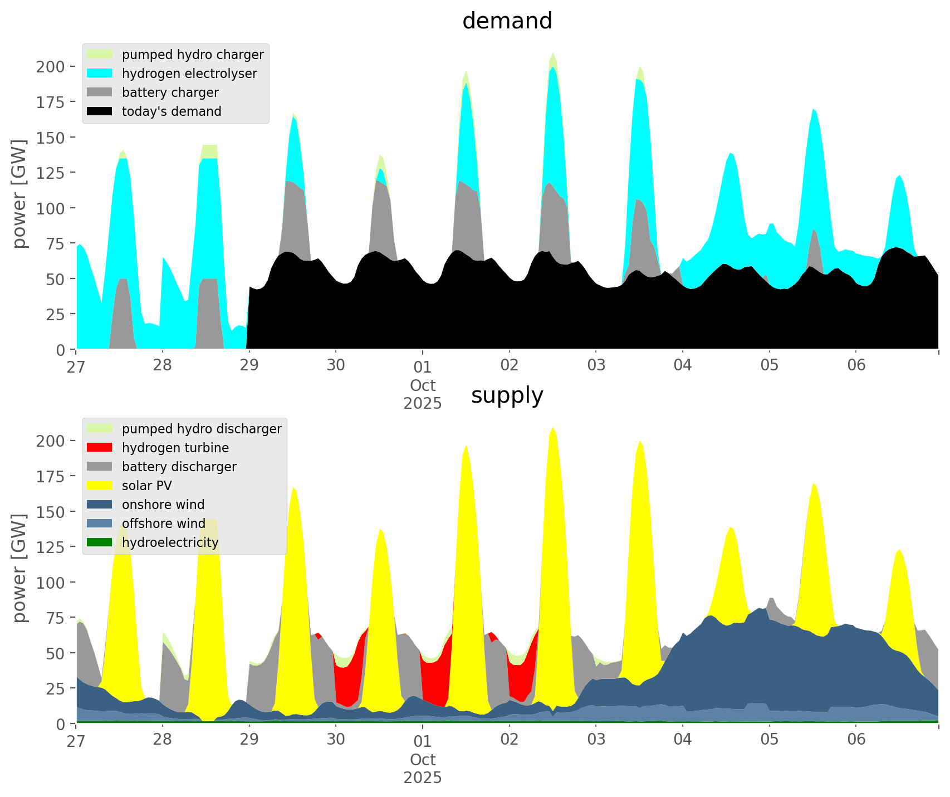Click the black today's demand legend swatch
This screenshot has height=797, width=950.
[100, 111]
